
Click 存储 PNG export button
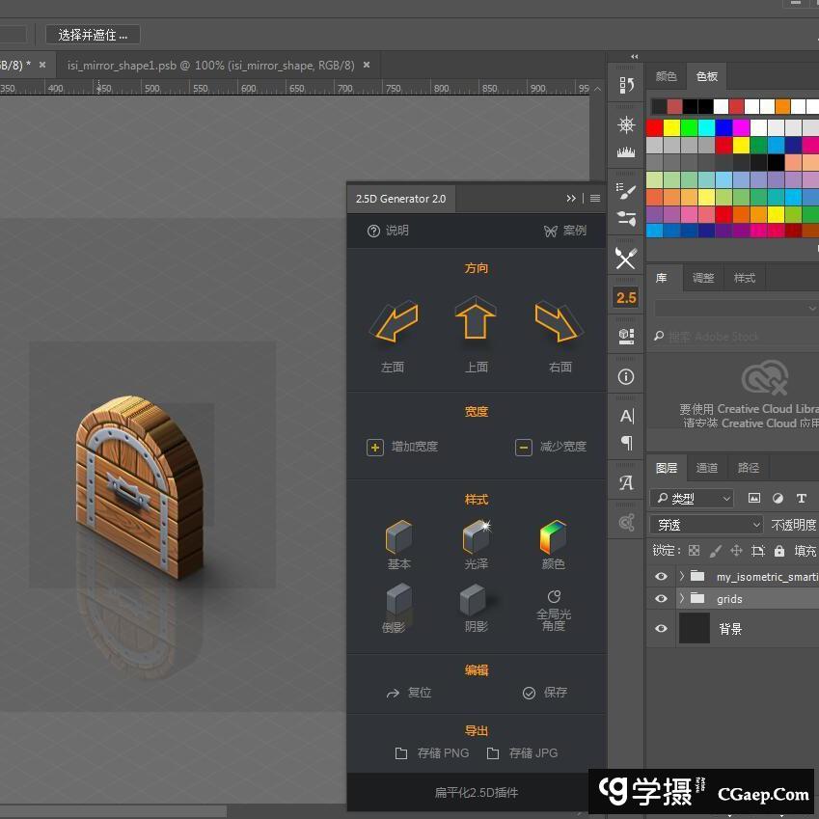click(x=432, y=753)
